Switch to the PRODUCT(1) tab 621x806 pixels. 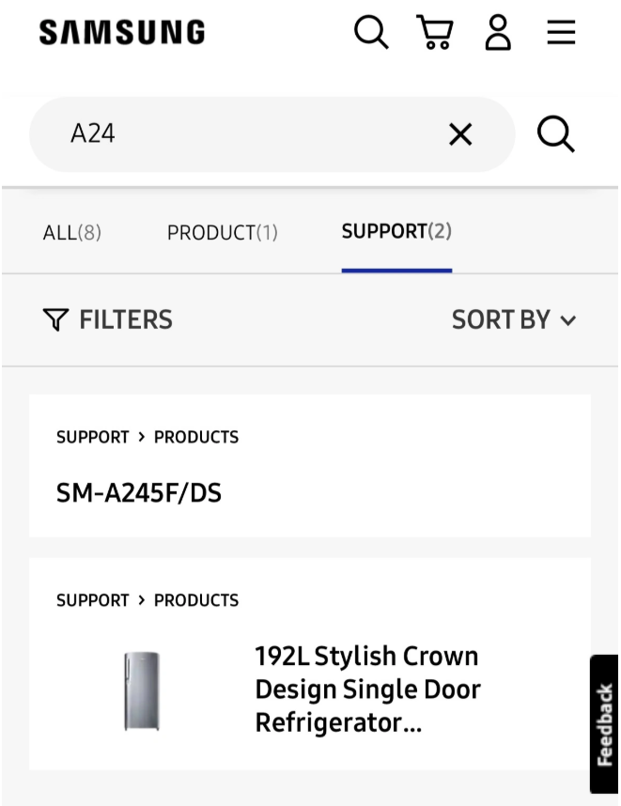[x=223, y=233]
